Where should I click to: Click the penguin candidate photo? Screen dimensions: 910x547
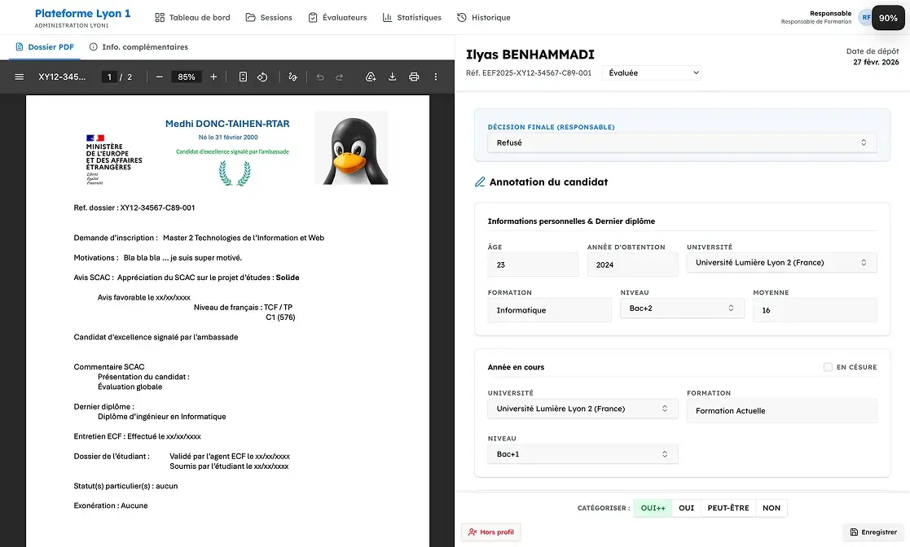[x=351, y=148]
